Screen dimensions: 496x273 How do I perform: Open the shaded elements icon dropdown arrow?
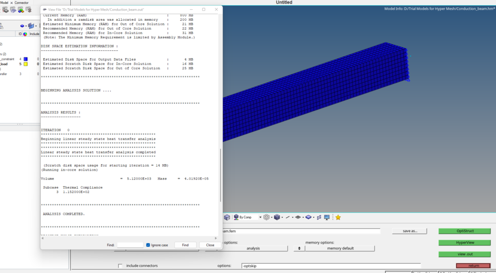click(282, 217)
